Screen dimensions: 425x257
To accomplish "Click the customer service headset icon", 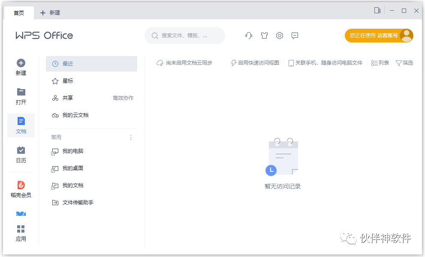I will coord(248,36).
